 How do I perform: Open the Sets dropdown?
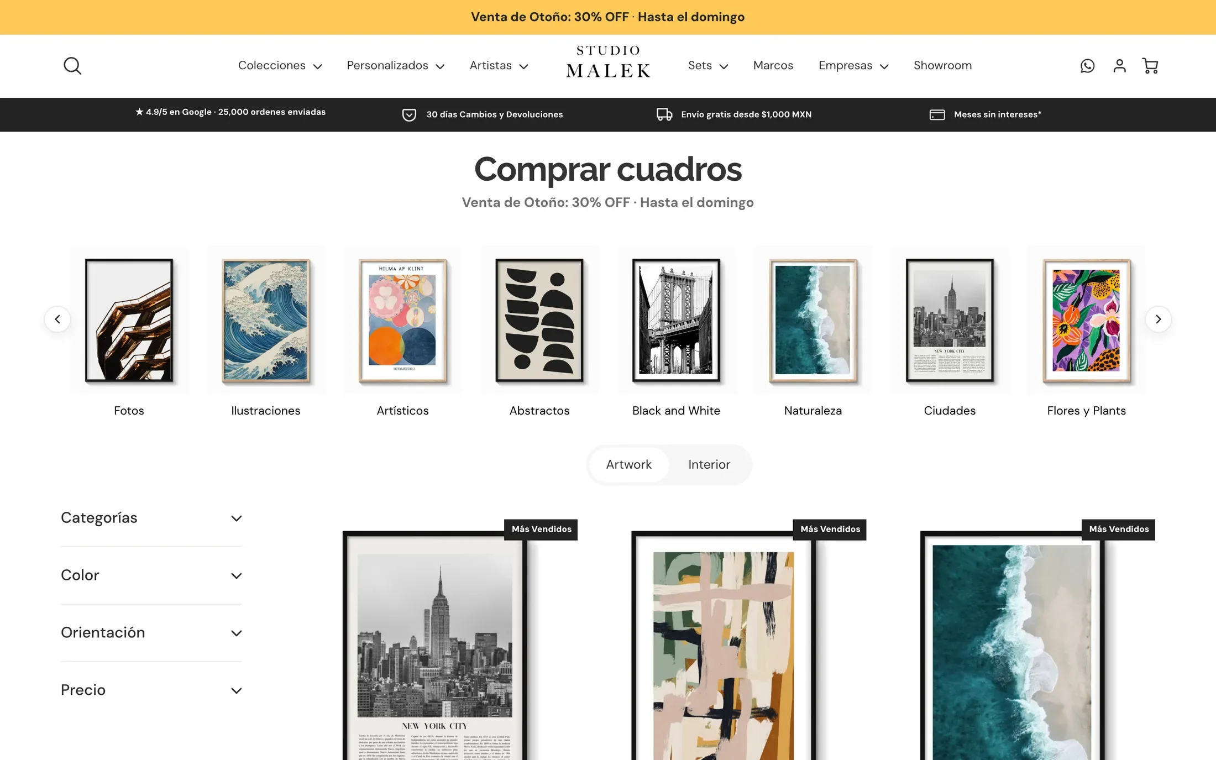coord(708,65)
